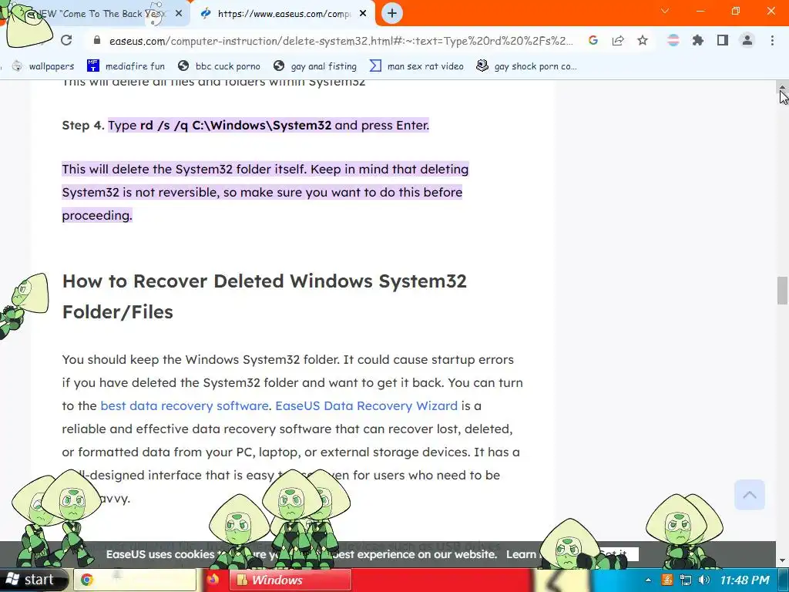Open the orange Java tray icon

coord(667,580)
